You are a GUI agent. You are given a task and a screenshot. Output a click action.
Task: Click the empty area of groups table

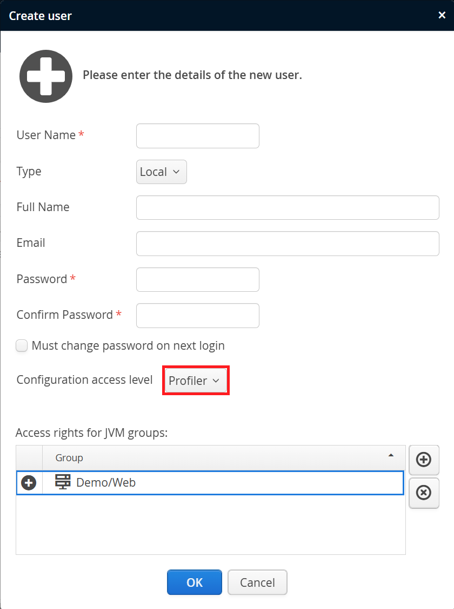[x=211, y=524]
